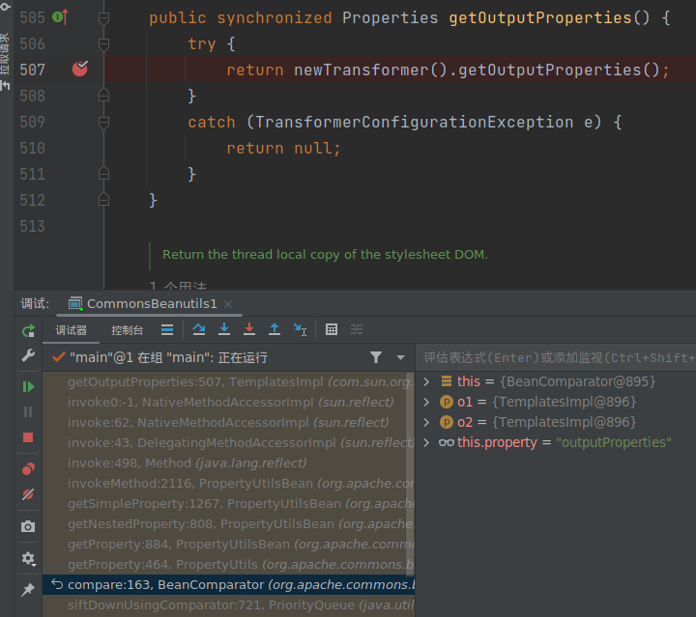Click the Run to Cursor icon
Screen dimensions: 696x617
(300, 329)
